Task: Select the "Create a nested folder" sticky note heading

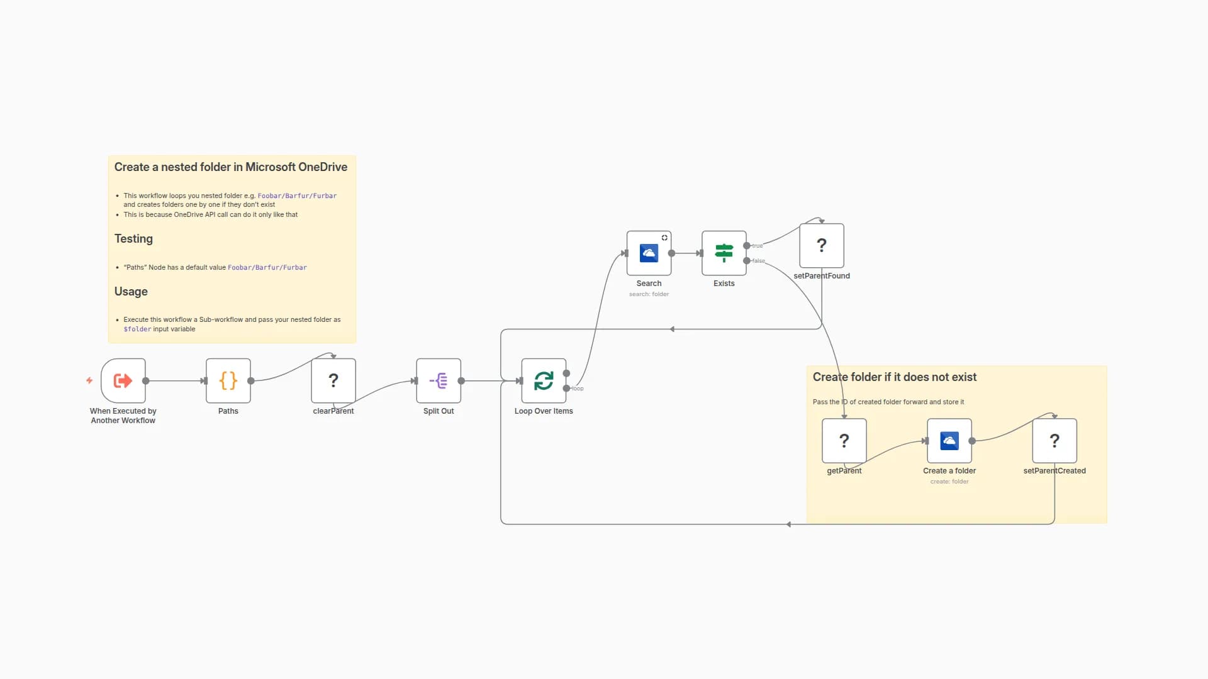Action: coord(230,167)
